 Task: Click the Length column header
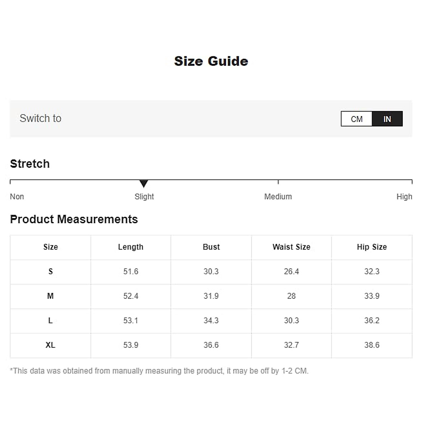pyautogui.click(x=131, y=247)
